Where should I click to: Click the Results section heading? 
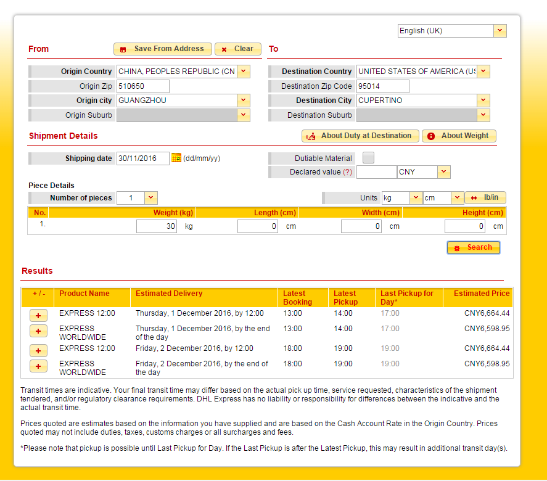pyautogui.click(x=37, y=271)
